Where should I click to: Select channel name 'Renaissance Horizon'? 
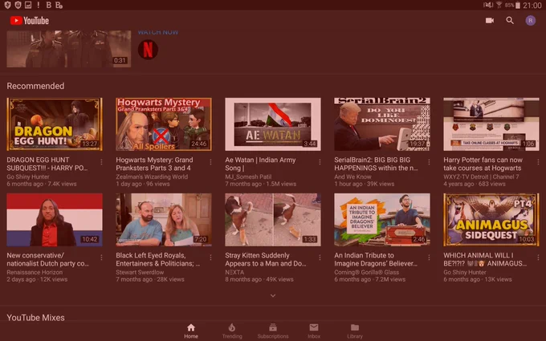tap(35, 273)
